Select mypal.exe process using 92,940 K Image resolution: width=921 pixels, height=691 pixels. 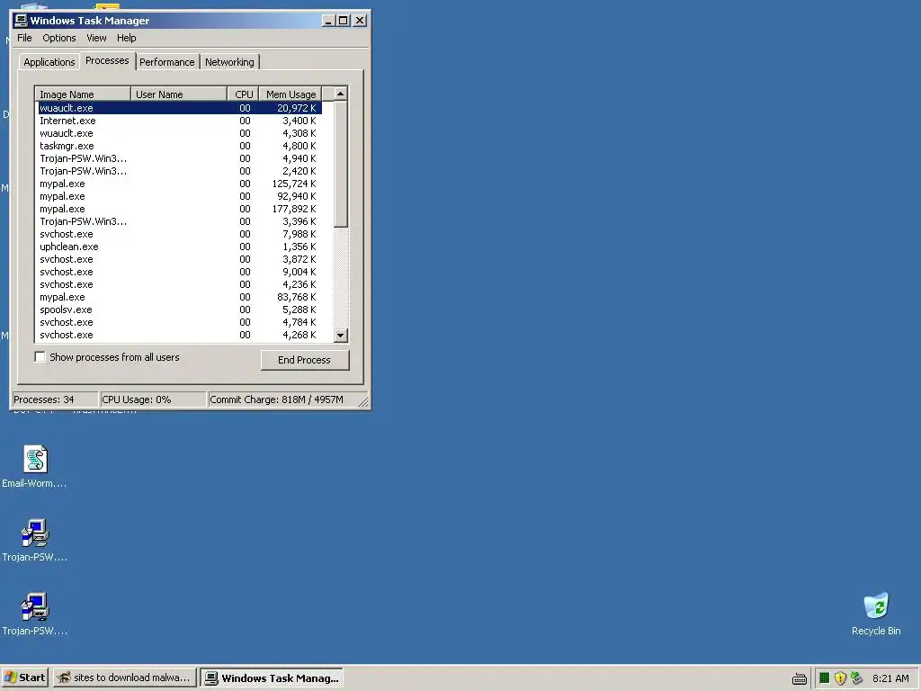tap(179, 196)
